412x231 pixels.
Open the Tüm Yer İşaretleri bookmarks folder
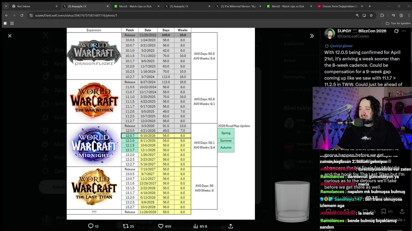pos(398,23)
